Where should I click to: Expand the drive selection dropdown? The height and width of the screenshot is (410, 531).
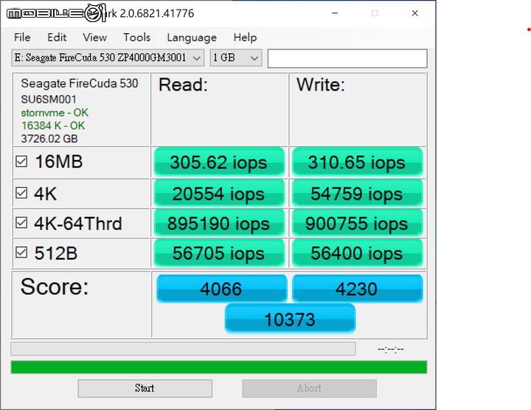coord(108,58)
